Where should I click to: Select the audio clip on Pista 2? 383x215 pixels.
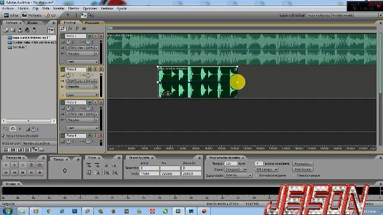click(x=197, y=82)
